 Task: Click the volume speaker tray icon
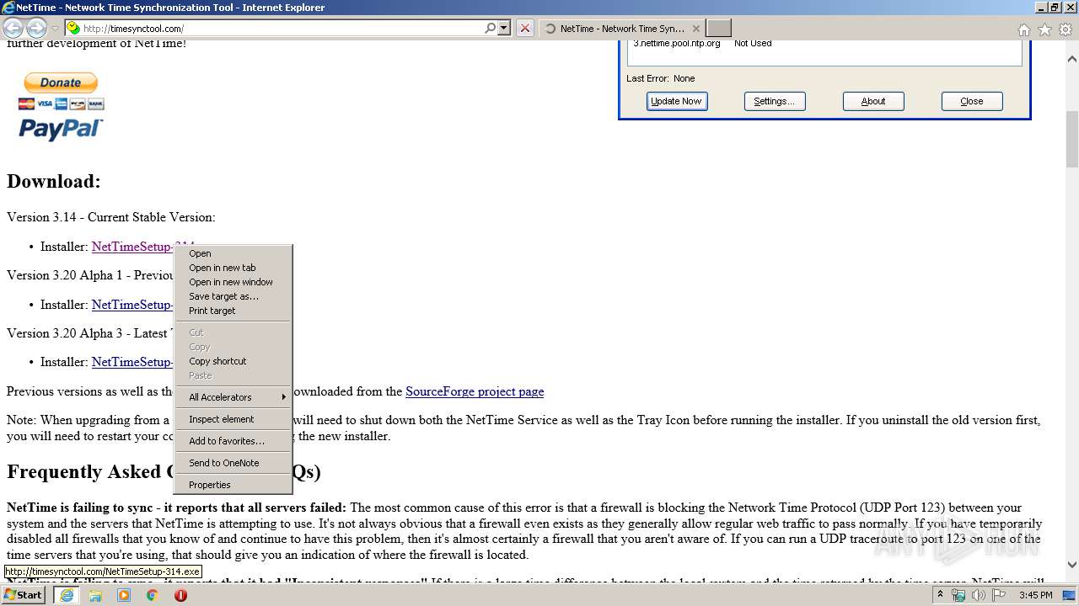pyautogui.click(x=978, y=595)
